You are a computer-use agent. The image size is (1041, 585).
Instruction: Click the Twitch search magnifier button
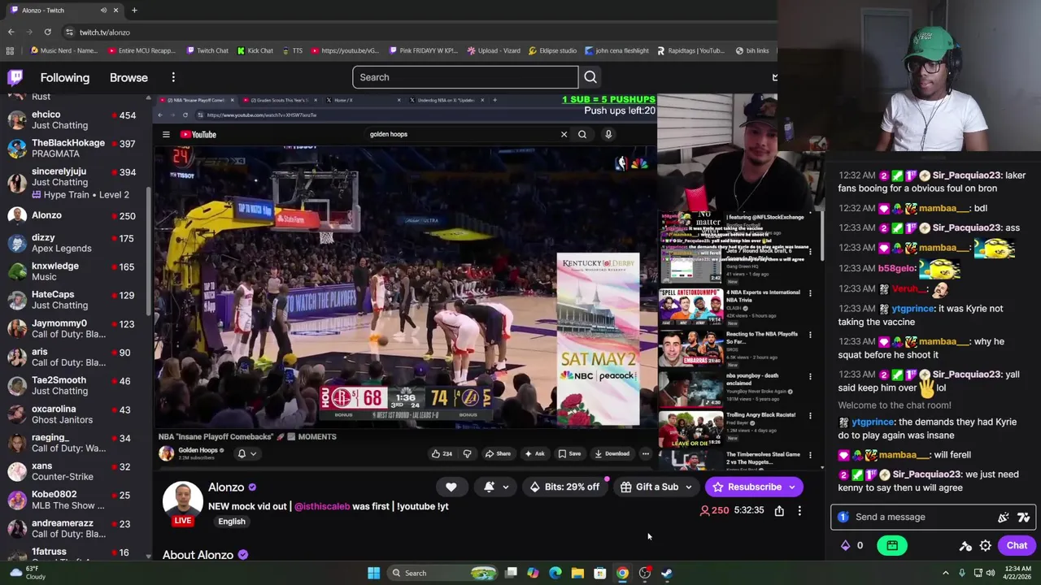pyautogui.click(x=590, y=77)
